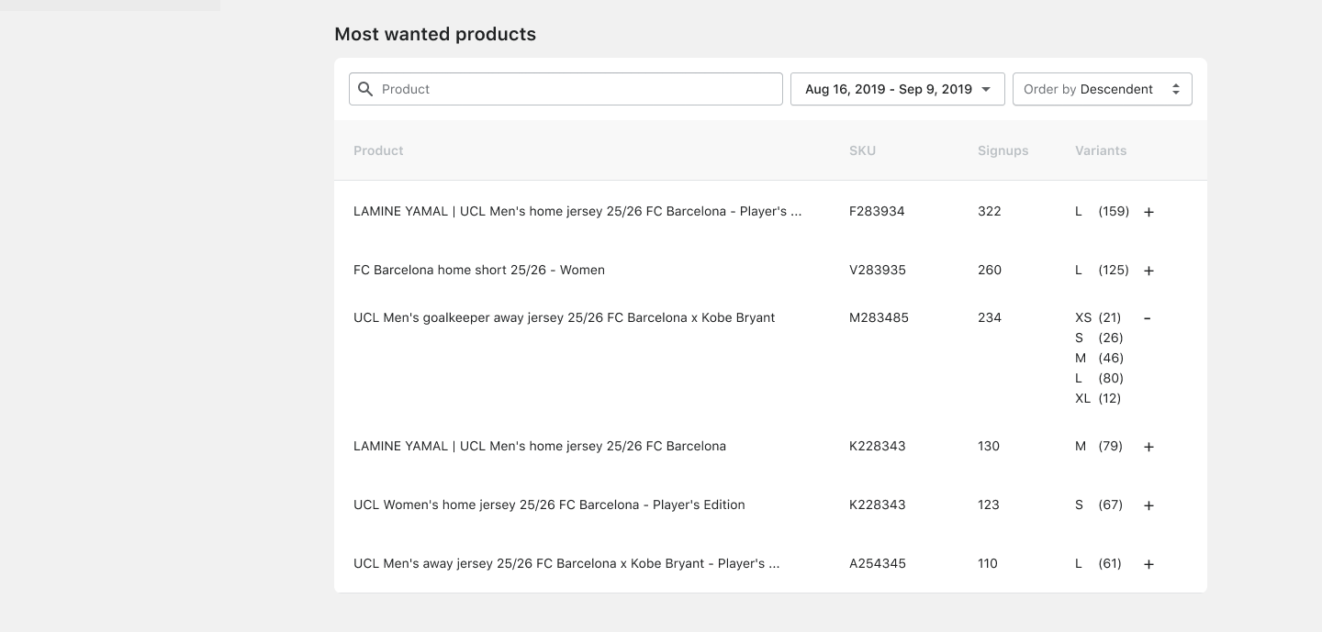Open the Aug 16 - Sep 9 date range dropdown

pos(898,89)
